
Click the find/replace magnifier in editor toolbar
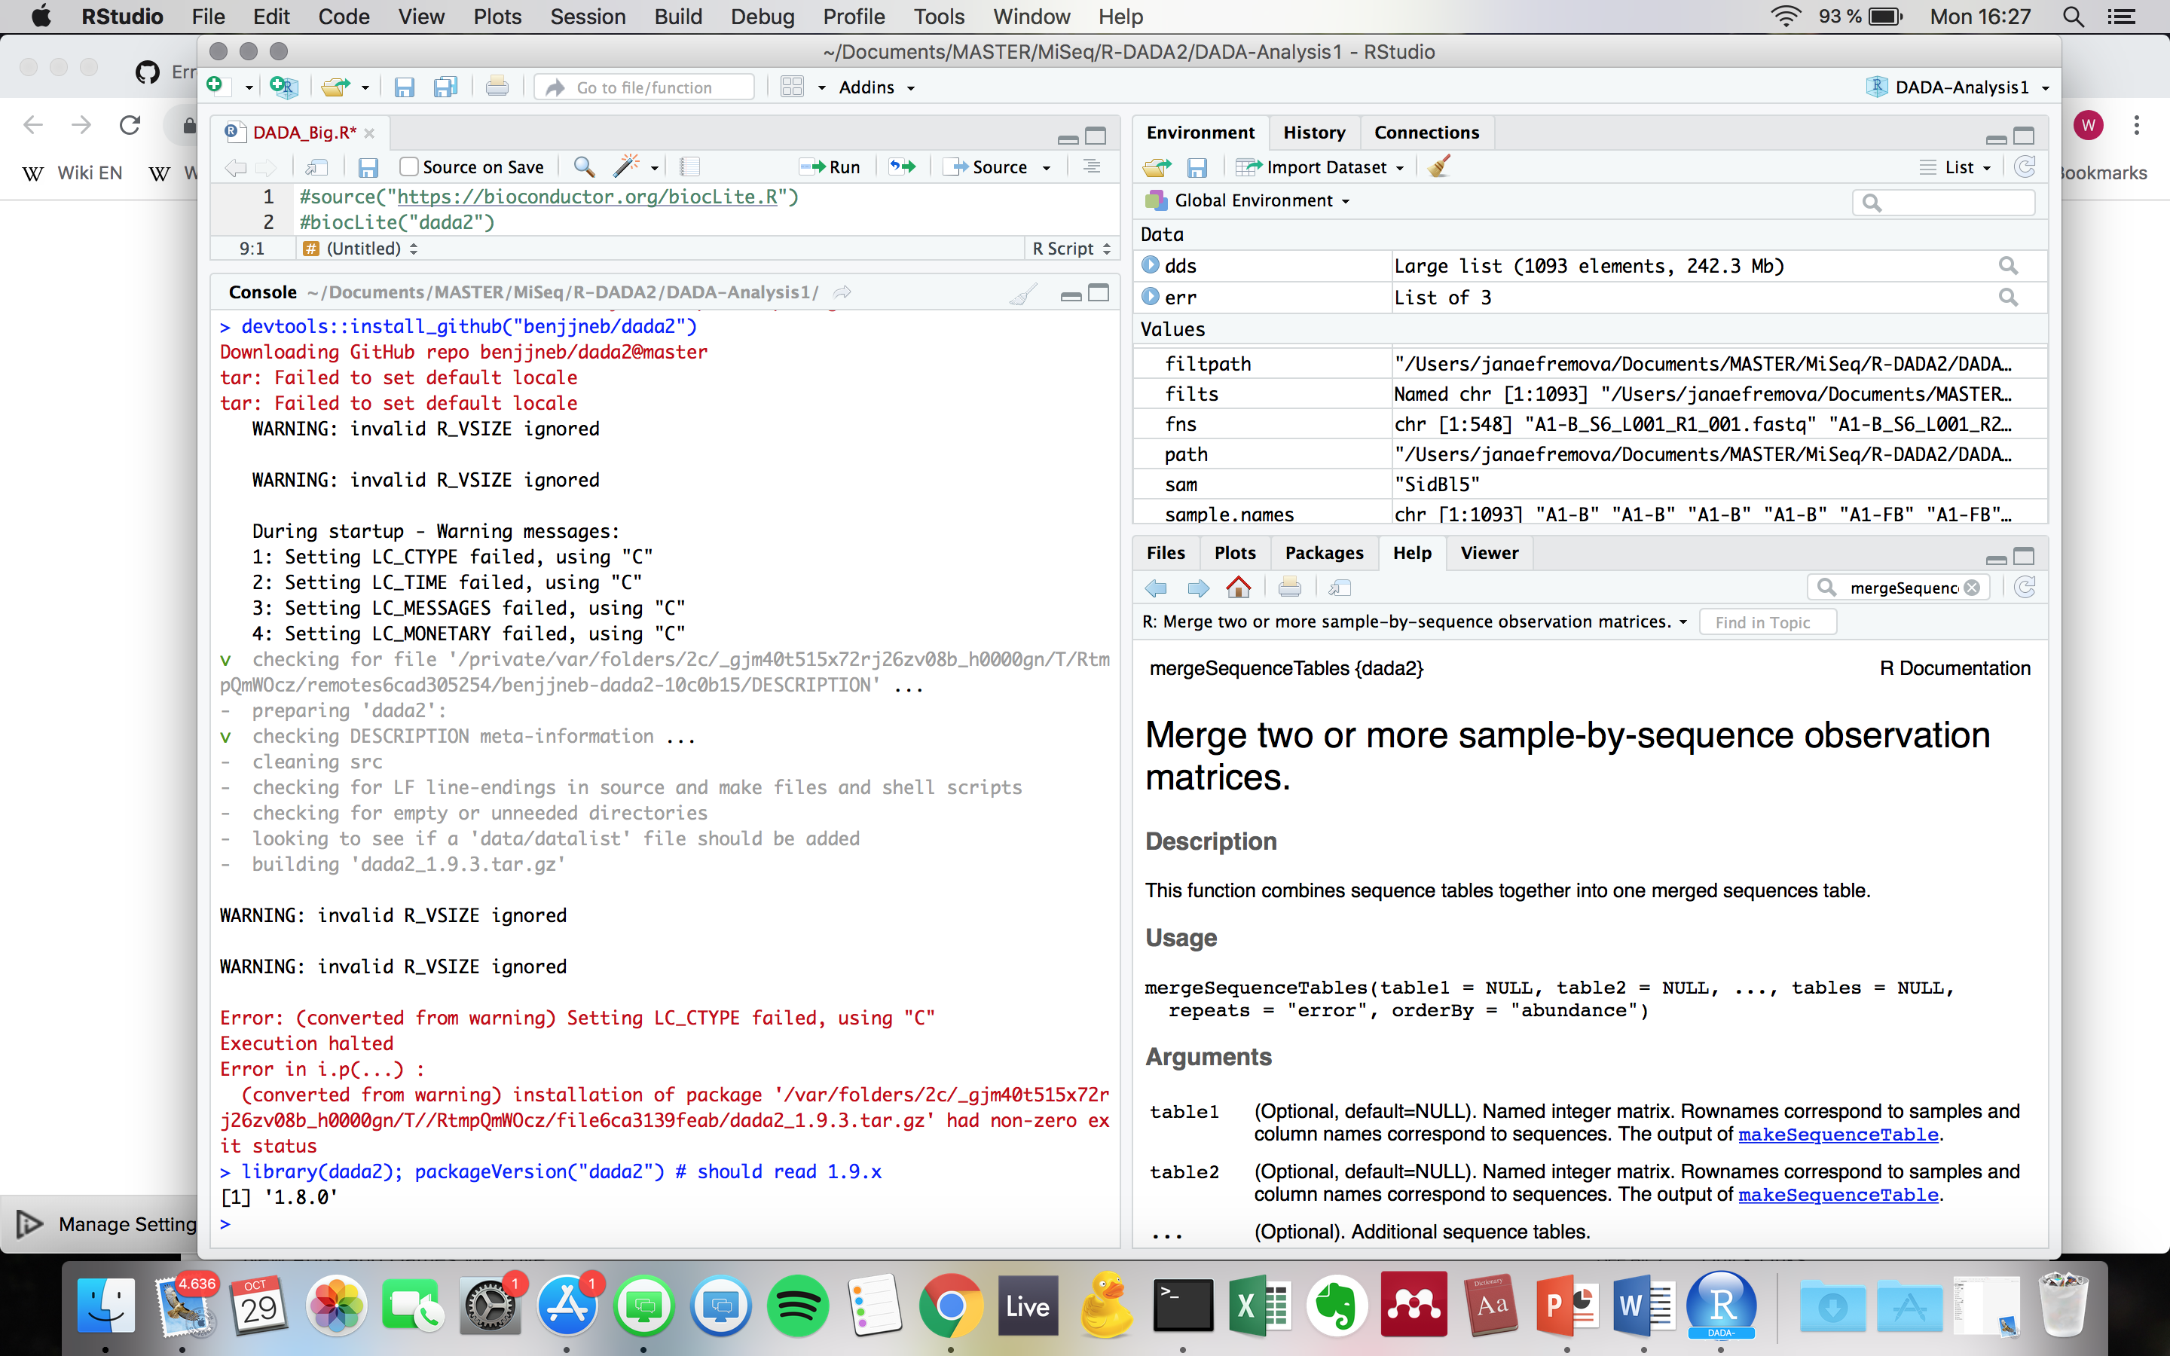[x=584, y=166]
